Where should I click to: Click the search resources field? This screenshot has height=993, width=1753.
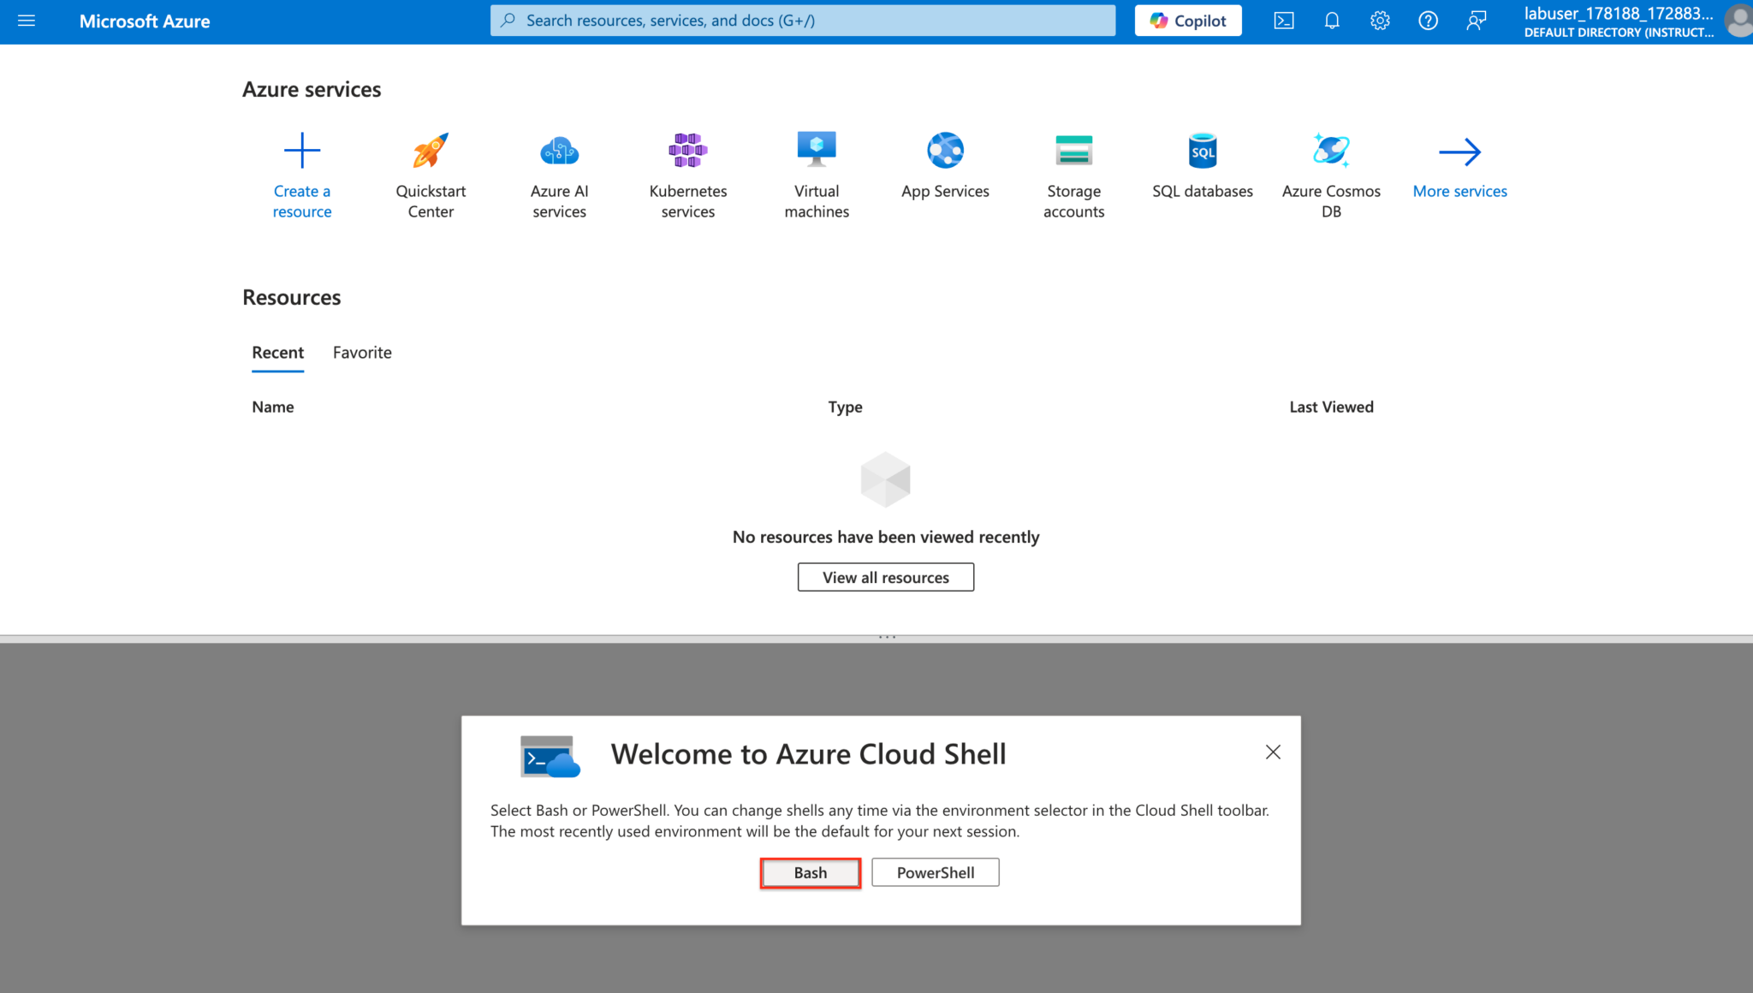pos(802,20)
